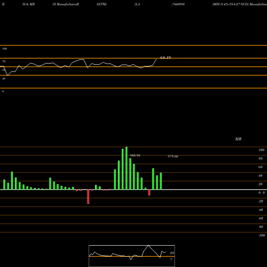Click the 'SI MunafaSutraR' header text
Image resolution: width=267 pixels, height=267 pixels.
66,4
